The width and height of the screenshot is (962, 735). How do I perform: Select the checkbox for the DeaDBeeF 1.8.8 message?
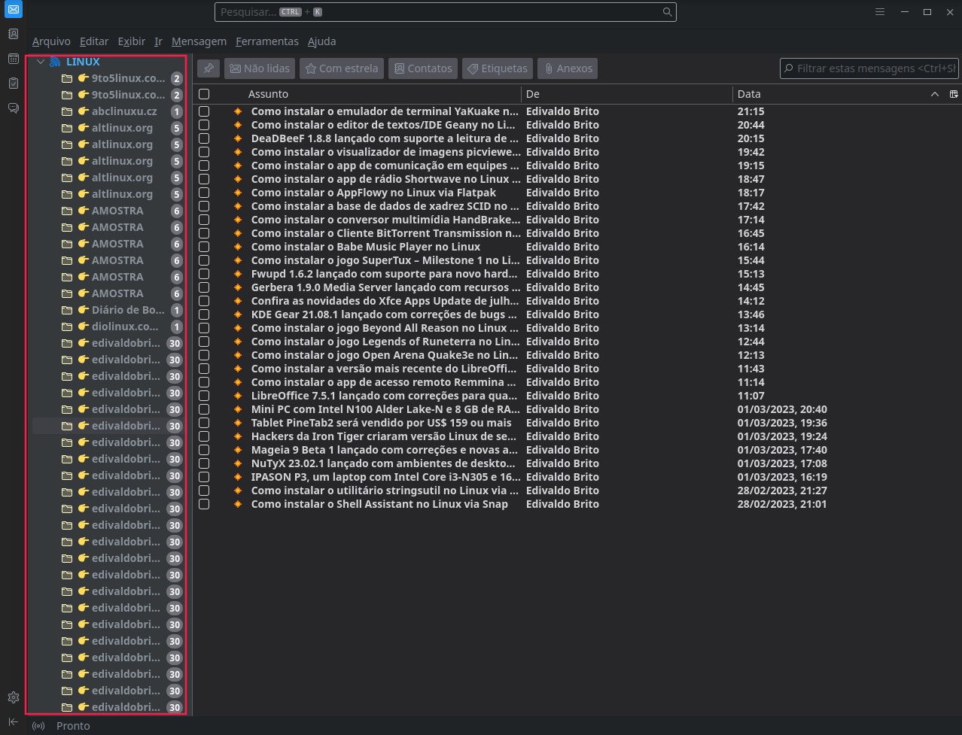(204, 138)
